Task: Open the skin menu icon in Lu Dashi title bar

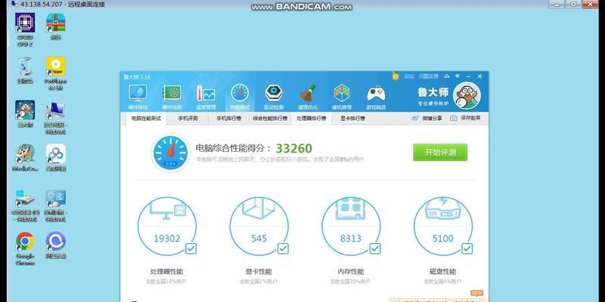Action: [447, 76]
